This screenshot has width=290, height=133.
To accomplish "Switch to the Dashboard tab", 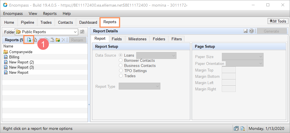I will 88,22.
